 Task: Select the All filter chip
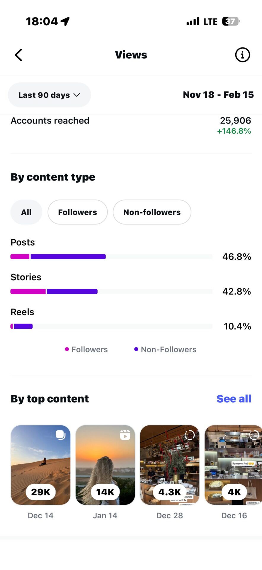pyautogui.click(x=26, y=212)
